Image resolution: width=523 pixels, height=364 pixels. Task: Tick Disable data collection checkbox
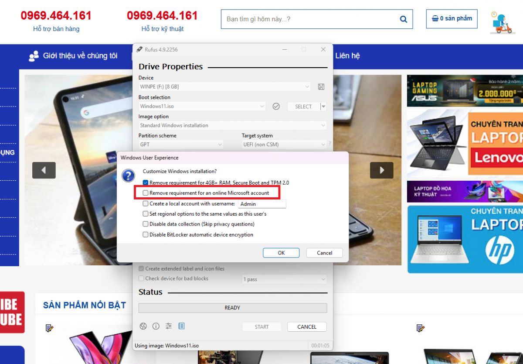146,224
